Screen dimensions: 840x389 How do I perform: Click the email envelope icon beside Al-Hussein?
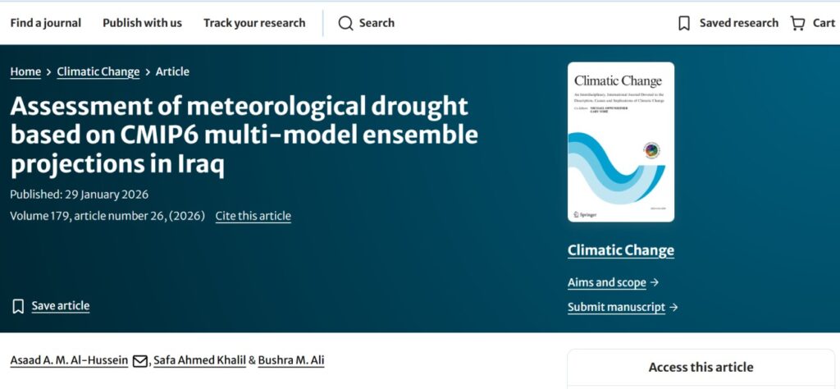point(140,361)
